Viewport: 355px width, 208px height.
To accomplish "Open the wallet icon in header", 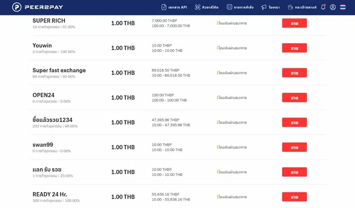I will [290, 7].
